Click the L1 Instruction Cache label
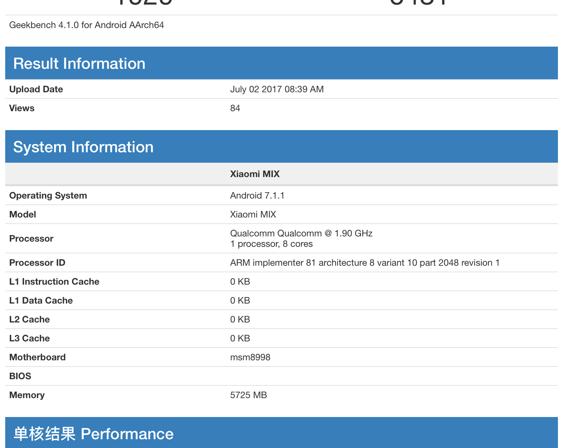 [x=54, y=282]
